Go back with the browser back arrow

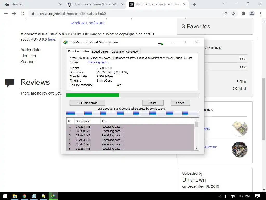6,14
